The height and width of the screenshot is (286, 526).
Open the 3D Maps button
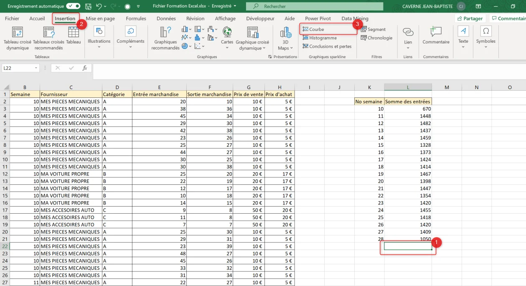coord(286,38)
